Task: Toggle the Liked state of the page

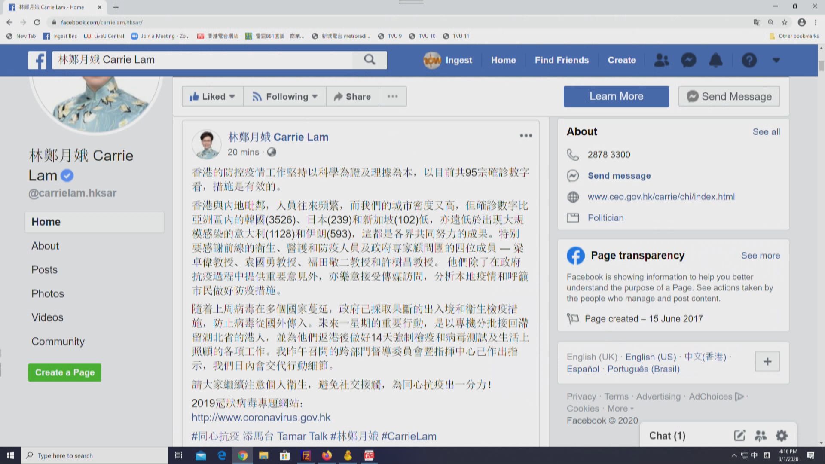Action: tap(212, 96)
